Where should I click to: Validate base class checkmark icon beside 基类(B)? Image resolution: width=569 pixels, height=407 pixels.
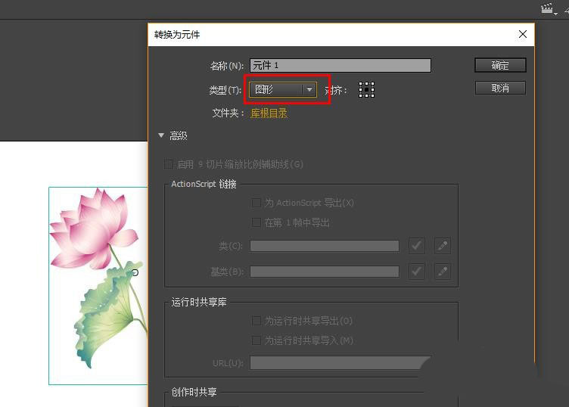pyautogui.click(x=417, y=272)
